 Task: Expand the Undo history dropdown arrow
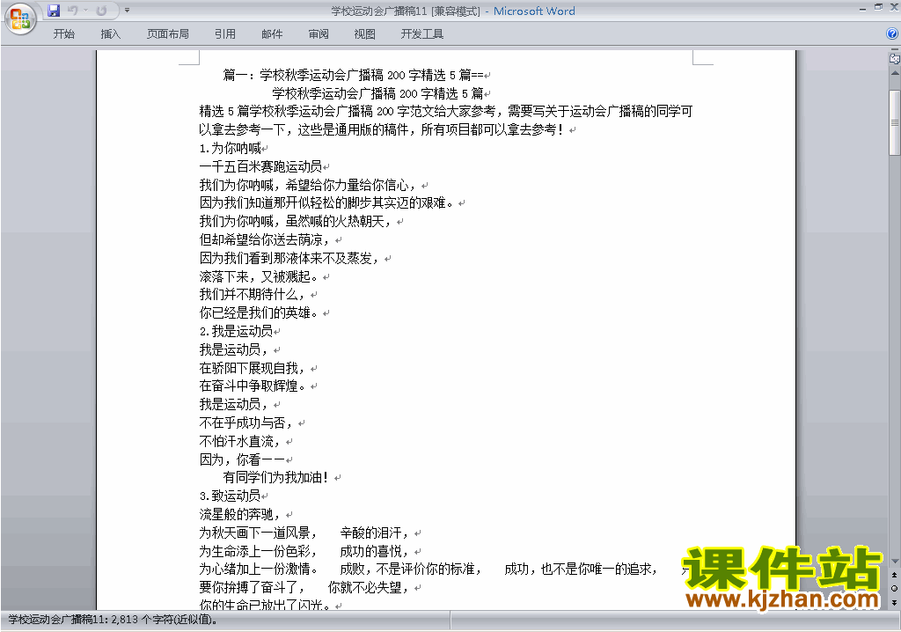pyautogui.click(x=85, y=11)
